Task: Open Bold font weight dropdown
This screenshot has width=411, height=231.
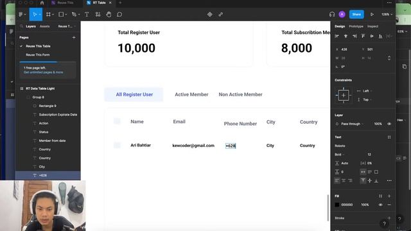Action: pos(340,154)
